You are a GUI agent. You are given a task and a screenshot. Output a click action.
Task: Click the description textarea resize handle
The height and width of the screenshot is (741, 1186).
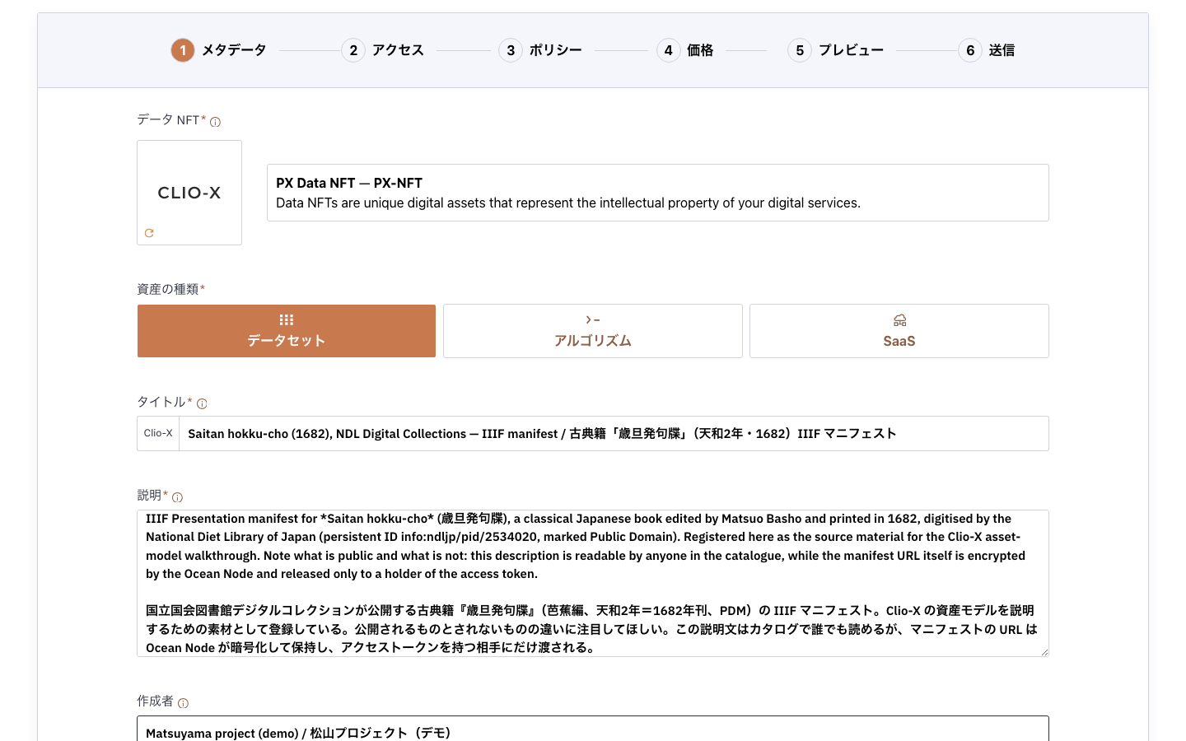(1044, 652)
